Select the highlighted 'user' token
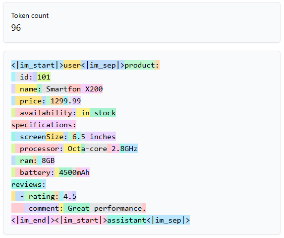Image resolution: width=284 pixels, height=238 pixels. pyautogui.click(x=72, y=65)
